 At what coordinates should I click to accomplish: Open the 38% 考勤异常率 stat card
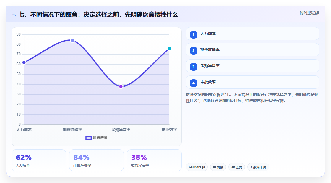point(154,161)
